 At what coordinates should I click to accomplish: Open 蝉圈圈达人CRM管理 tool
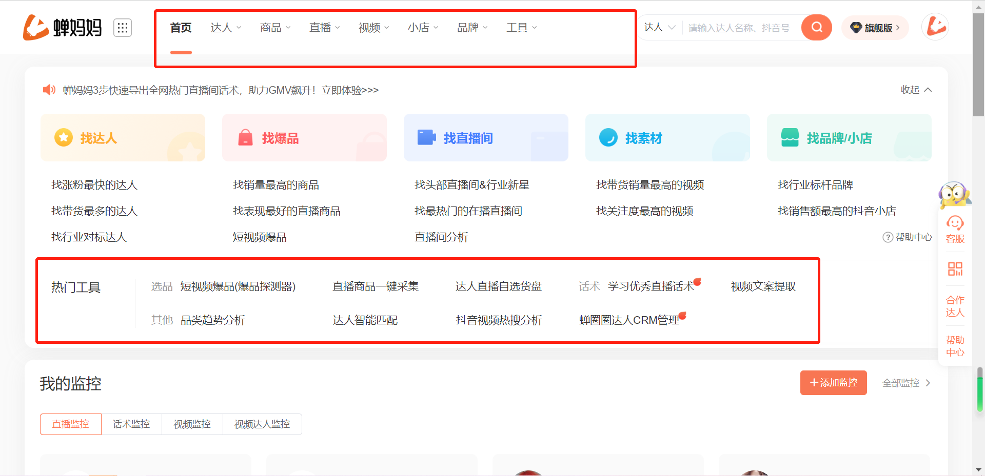[x=629, y=320]
